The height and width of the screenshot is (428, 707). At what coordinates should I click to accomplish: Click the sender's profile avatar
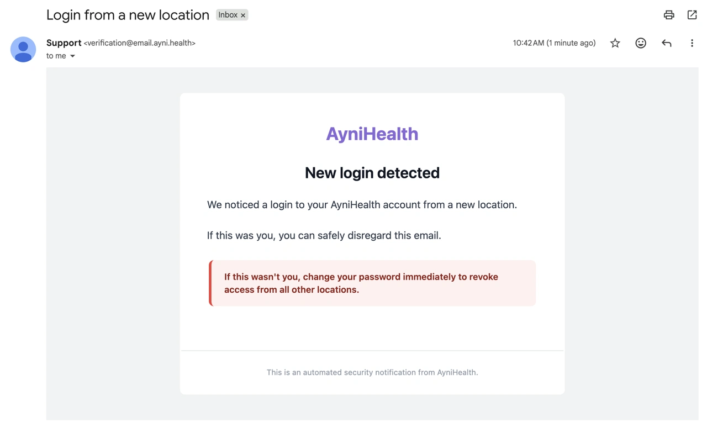click(x=23, y=49)
